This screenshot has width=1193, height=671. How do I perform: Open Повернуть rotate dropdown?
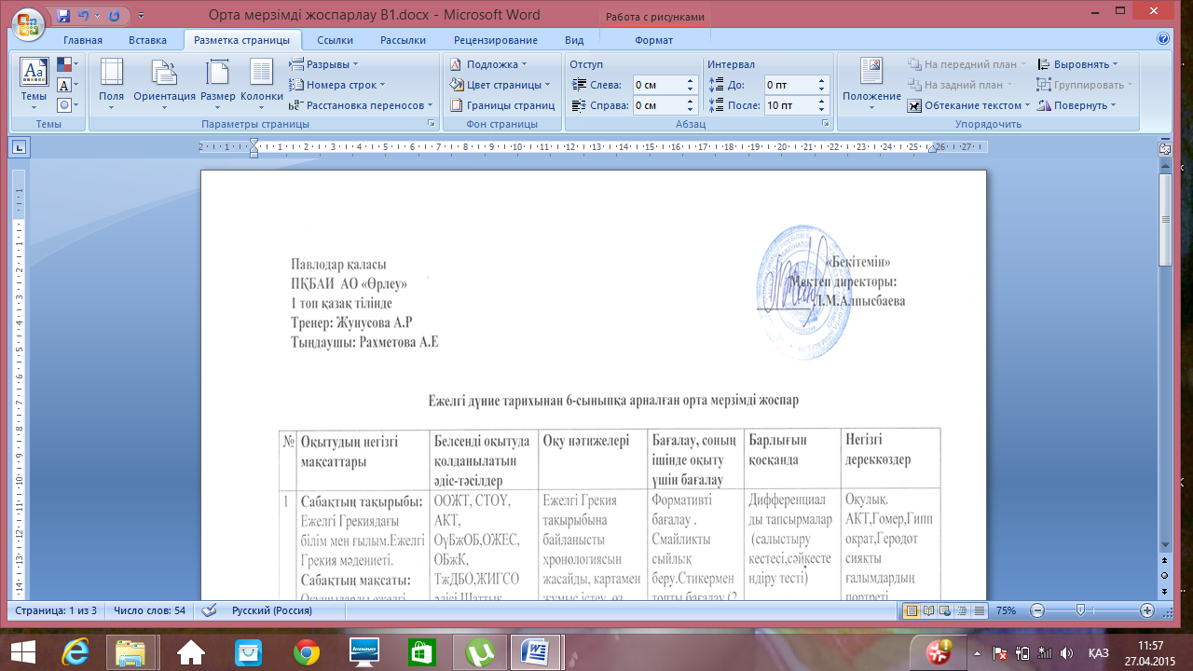pyautogui.click(x=1076, y=105)
